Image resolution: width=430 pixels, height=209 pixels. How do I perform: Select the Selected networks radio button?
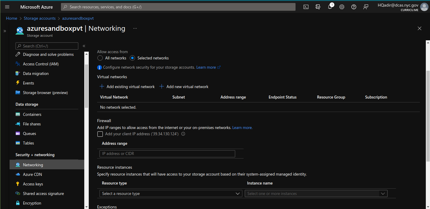pos(132,58)
